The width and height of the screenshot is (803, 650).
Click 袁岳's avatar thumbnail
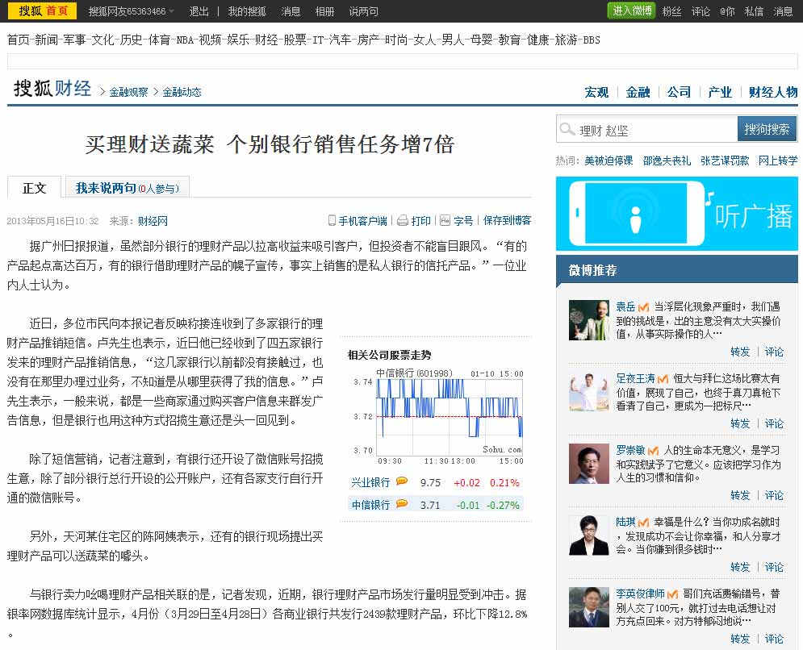pos(589,320)
